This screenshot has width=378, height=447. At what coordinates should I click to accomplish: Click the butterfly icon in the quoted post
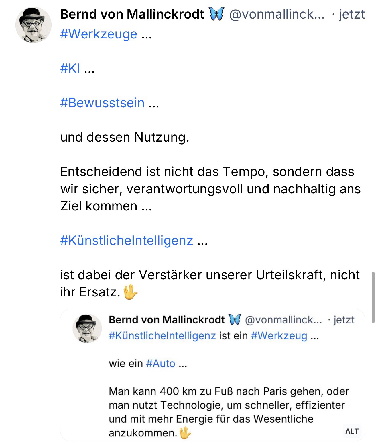[x=235, y=319]
